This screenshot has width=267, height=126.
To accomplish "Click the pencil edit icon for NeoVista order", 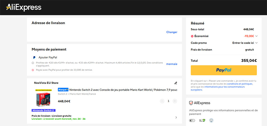I will pyautogui.click(x=175, y=83).
